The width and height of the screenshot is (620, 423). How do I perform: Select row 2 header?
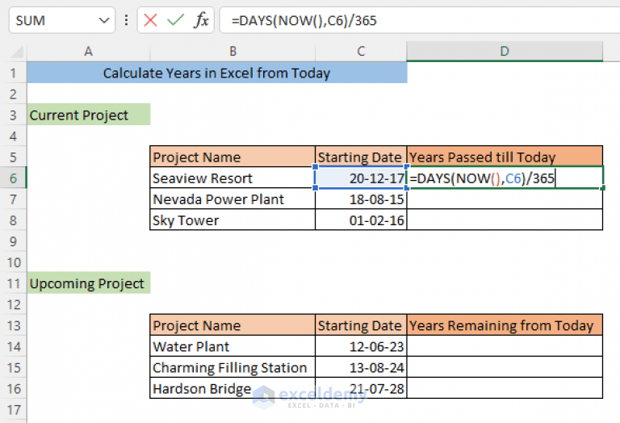(14, 94)
